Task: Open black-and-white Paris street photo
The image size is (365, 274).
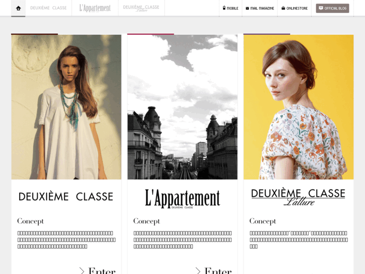Action: click(183, 107)
